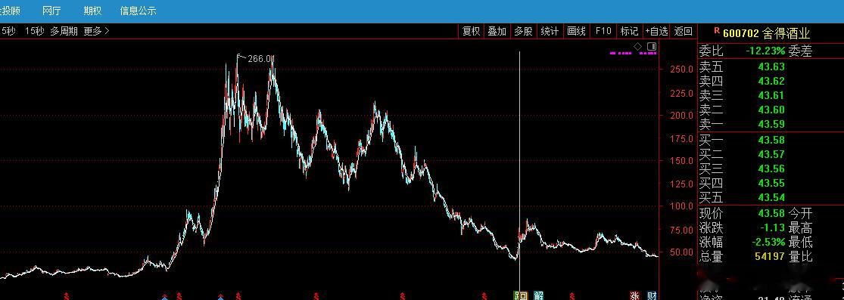Click the 画线 draw line button
This screenshot has width=844, height=300.
(577, 31)
